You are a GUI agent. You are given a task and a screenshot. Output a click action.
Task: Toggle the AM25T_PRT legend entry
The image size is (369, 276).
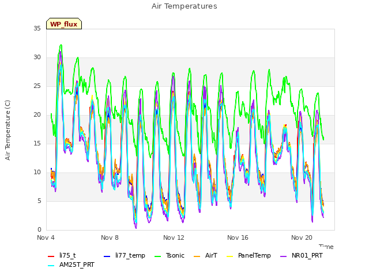point(71,264)
